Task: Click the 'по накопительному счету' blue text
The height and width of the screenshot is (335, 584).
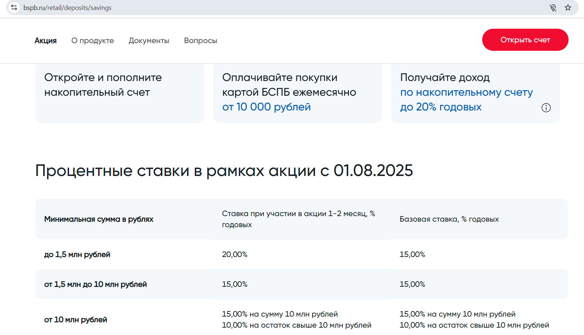Action: coord(466,92)
